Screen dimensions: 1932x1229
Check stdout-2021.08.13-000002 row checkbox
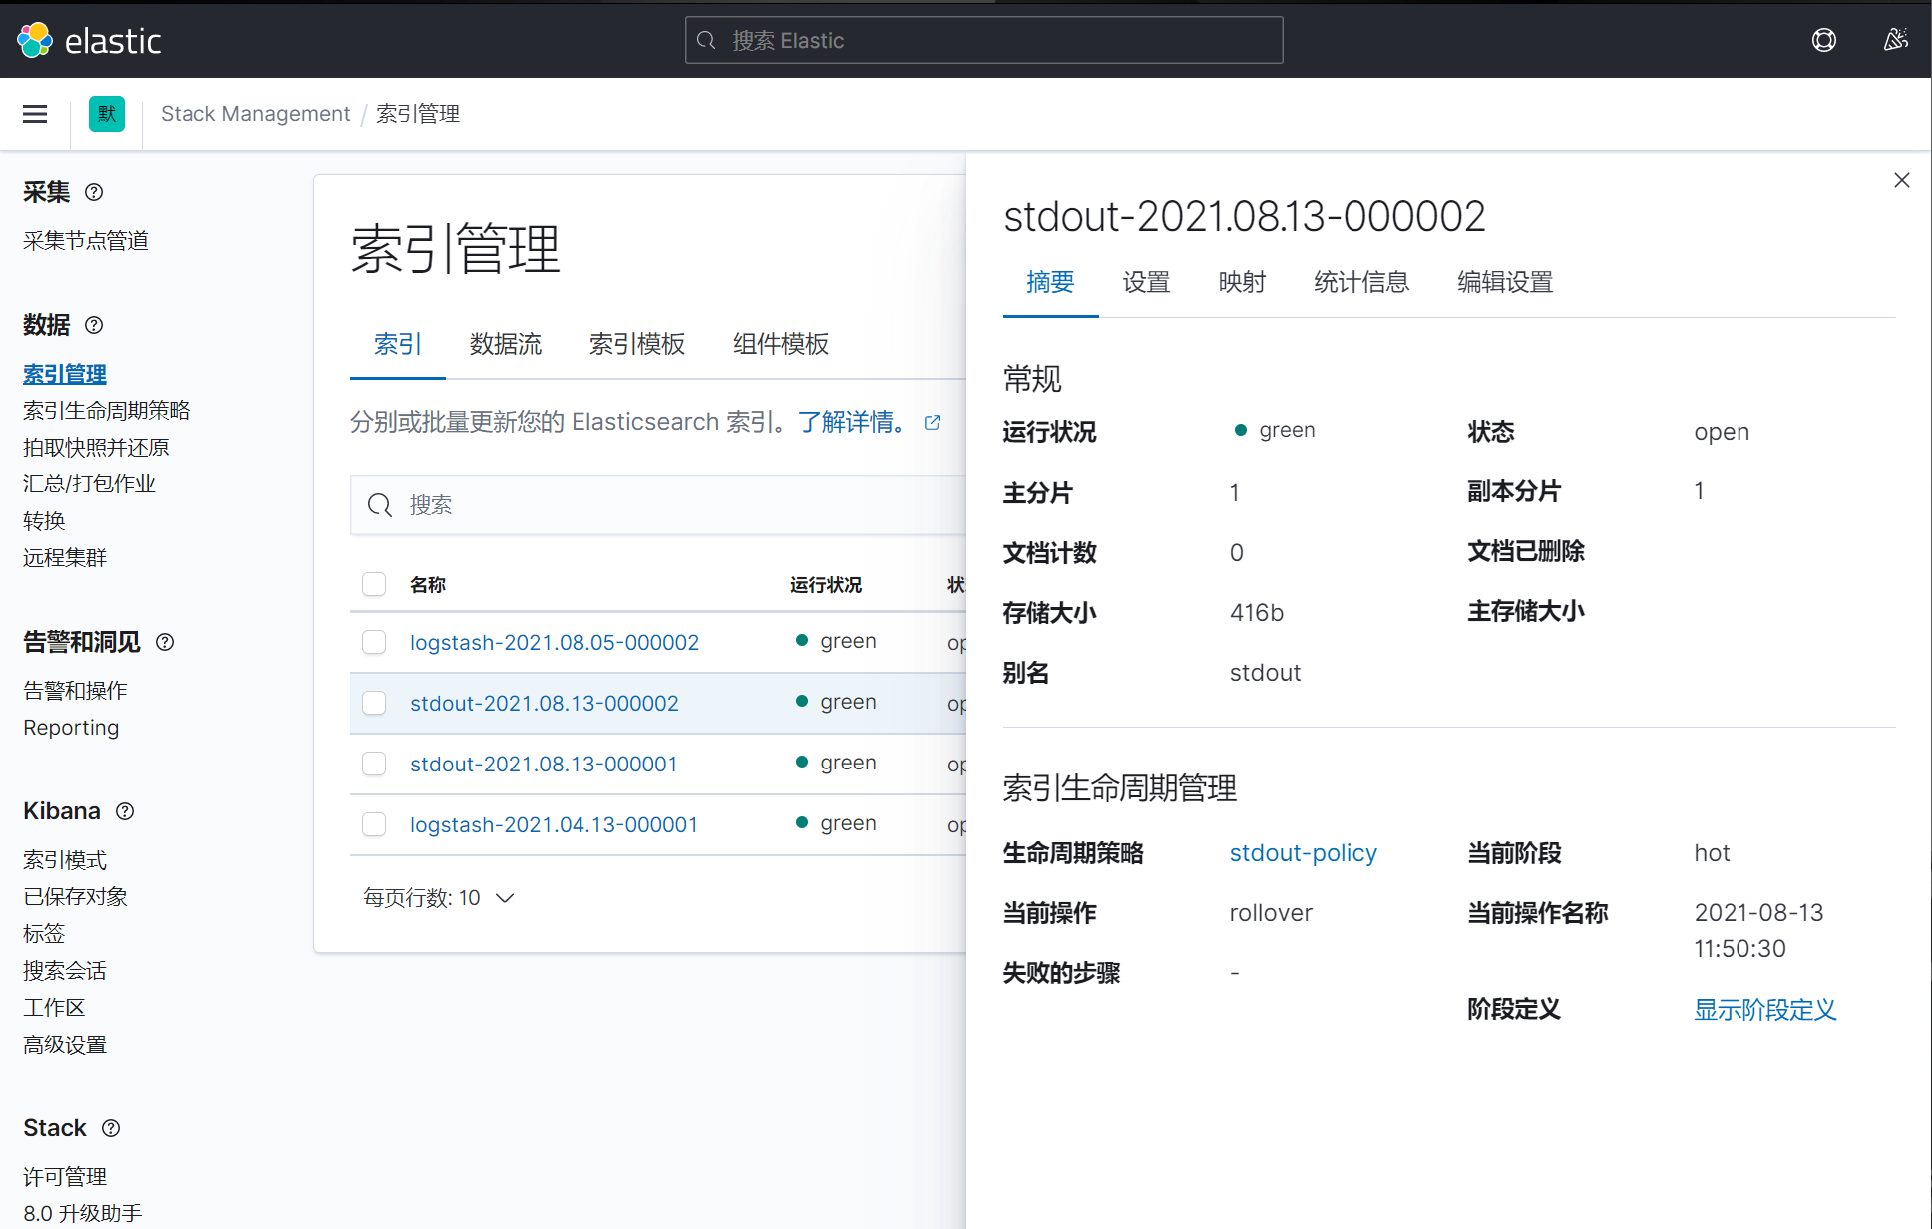[x=374, y=703]
